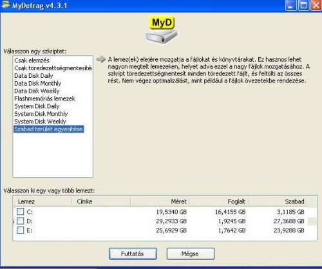Click the C: drive size 19,5340 GB

[x=171, y=212]
